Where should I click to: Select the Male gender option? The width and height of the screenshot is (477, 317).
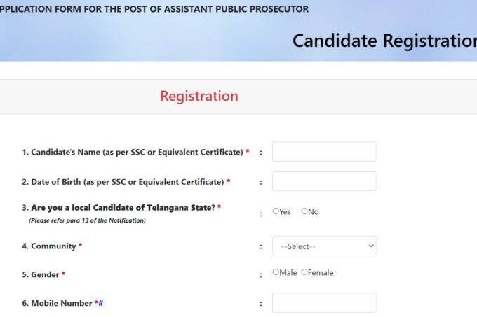point(276,272)
